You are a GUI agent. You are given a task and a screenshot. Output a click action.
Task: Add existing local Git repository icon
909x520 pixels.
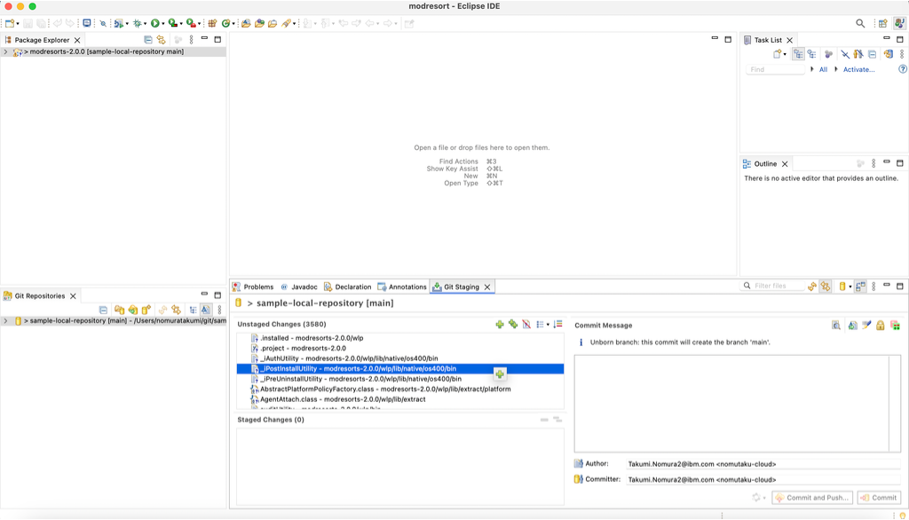point(119,311)
